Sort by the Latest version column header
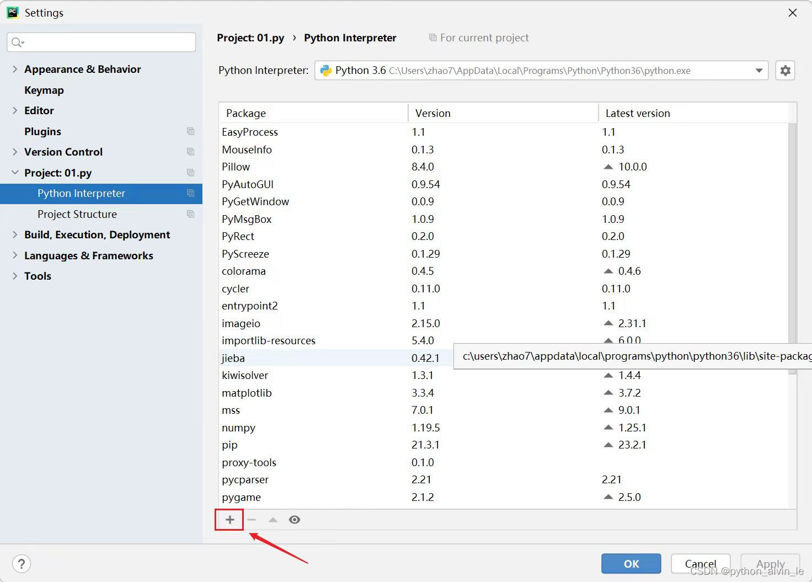The height and width of the screenshot is (582, 812). (693, 113)
